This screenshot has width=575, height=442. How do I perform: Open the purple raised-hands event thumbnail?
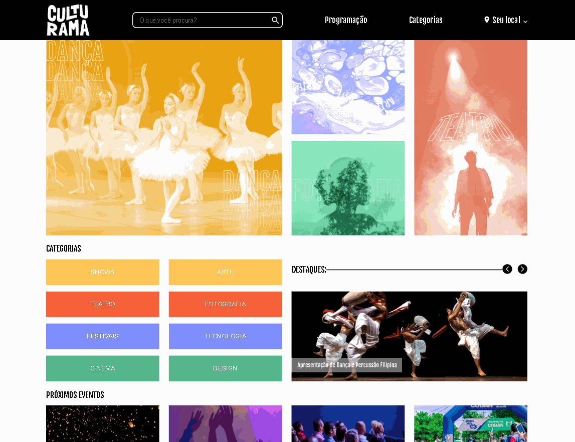point(225,423)
